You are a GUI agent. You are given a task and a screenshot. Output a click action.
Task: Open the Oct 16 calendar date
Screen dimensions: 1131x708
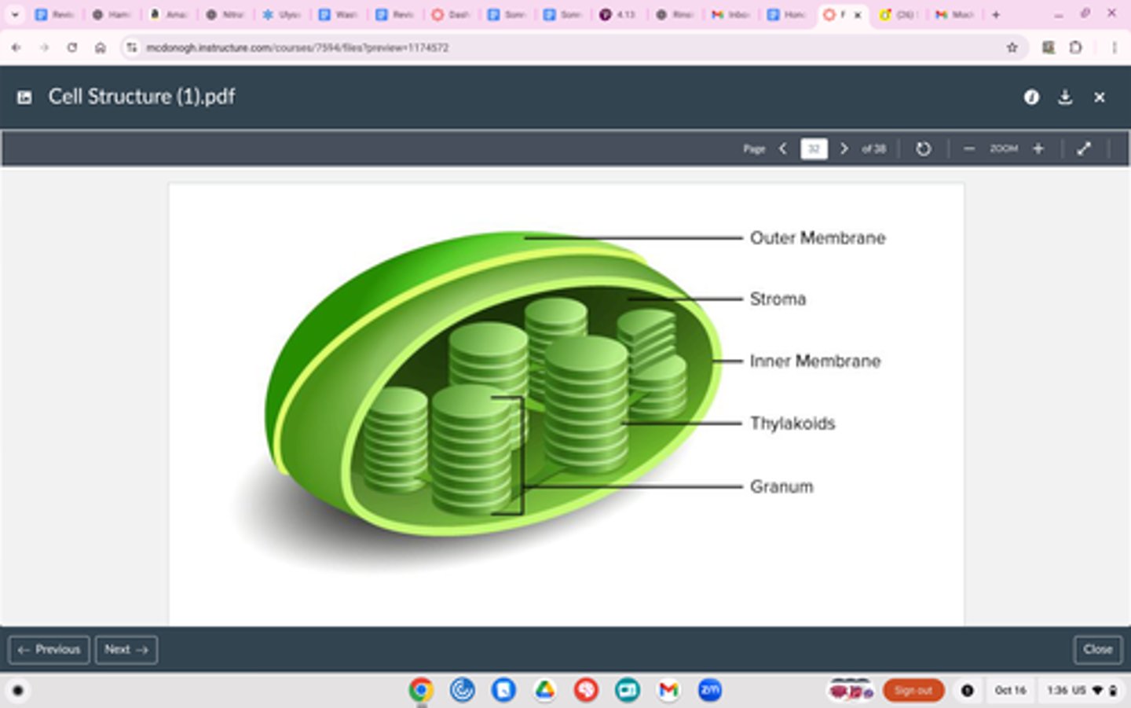(1011, 691)
